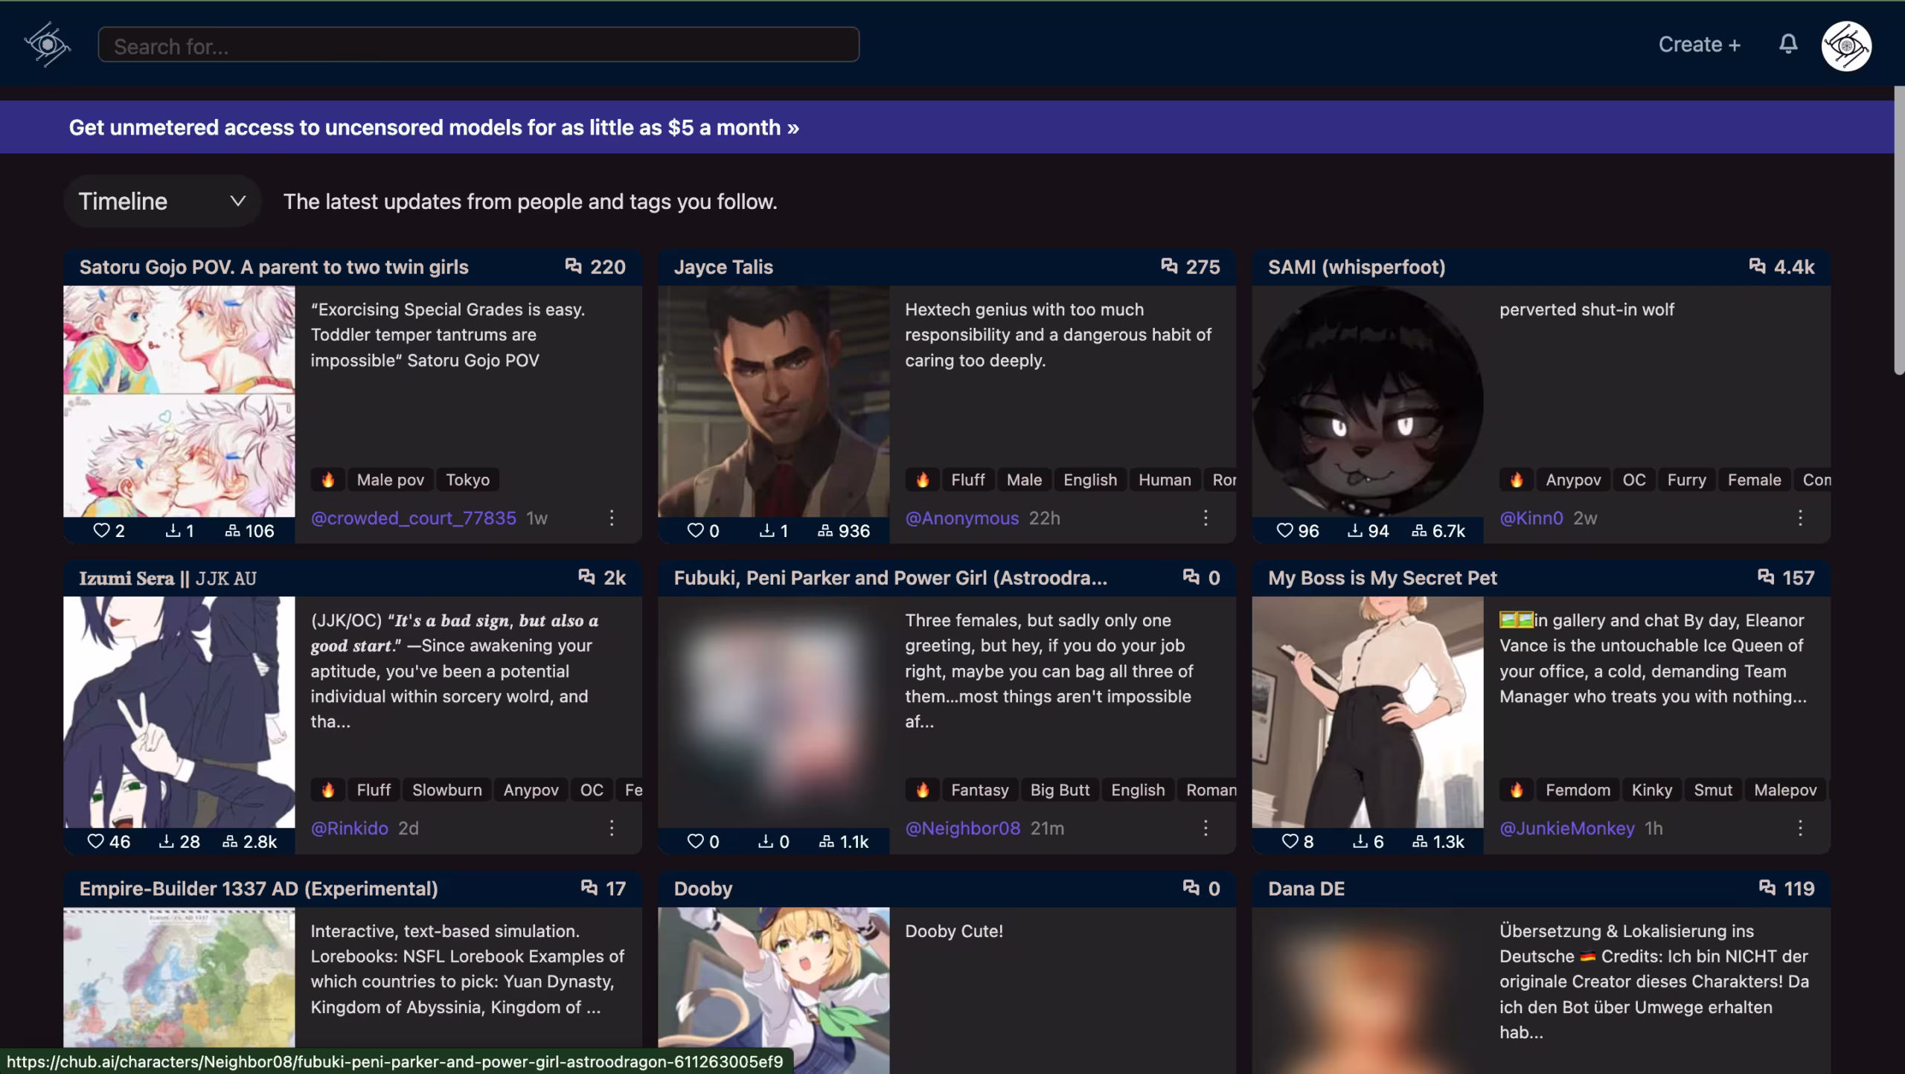This screenshot has width=1905, height=1074.
Task: Focus the Search for... field
Action: [x=478, y=45]
